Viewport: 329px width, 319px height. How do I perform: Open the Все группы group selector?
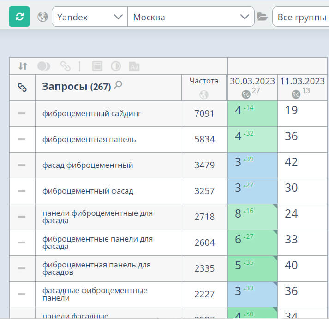pos(300,17)
